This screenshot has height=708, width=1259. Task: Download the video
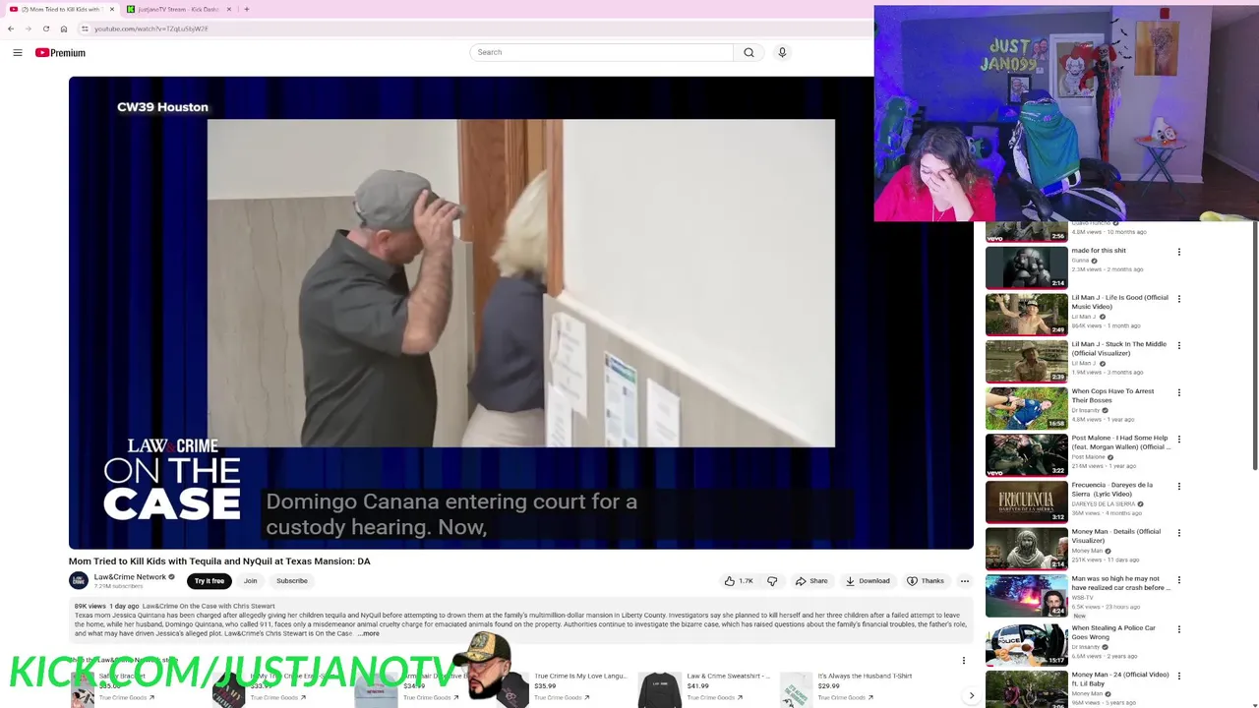(x=868, y=581)
